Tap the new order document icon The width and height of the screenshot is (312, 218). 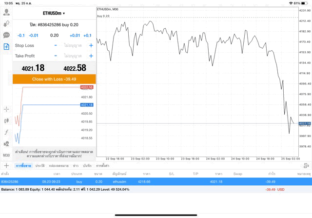(x=6, y=47)
